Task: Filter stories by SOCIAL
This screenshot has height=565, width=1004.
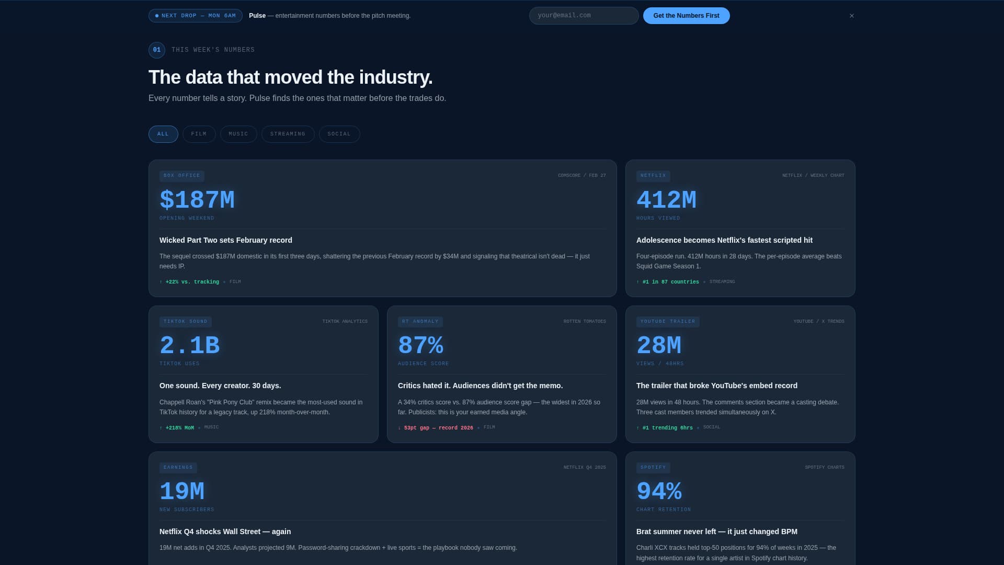Action: click(x=339, y=134)
